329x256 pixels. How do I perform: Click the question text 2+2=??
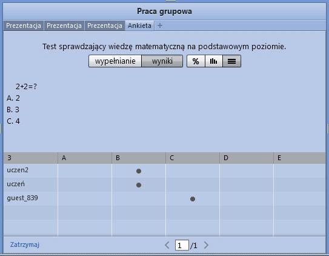(26, 86)
